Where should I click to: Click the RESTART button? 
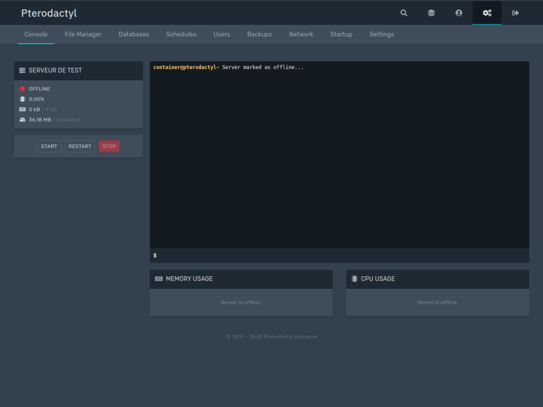click(x=79, y=146)
